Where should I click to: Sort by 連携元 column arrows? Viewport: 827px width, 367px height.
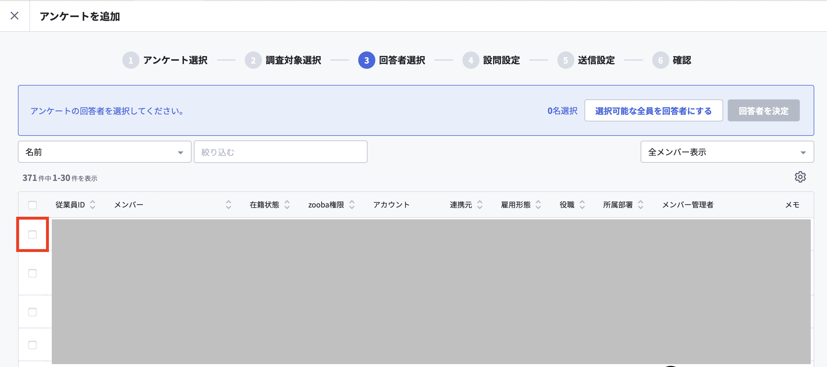tap(480, 205)
